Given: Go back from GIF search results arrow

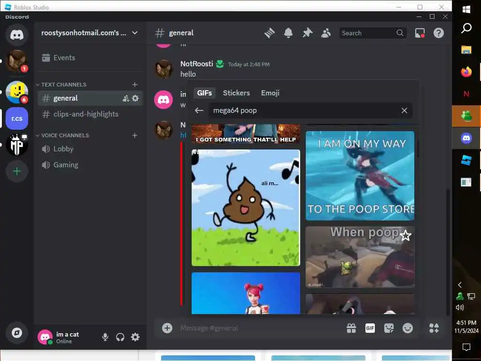Looking at the screenshot, I should click(x=199, y=110).
